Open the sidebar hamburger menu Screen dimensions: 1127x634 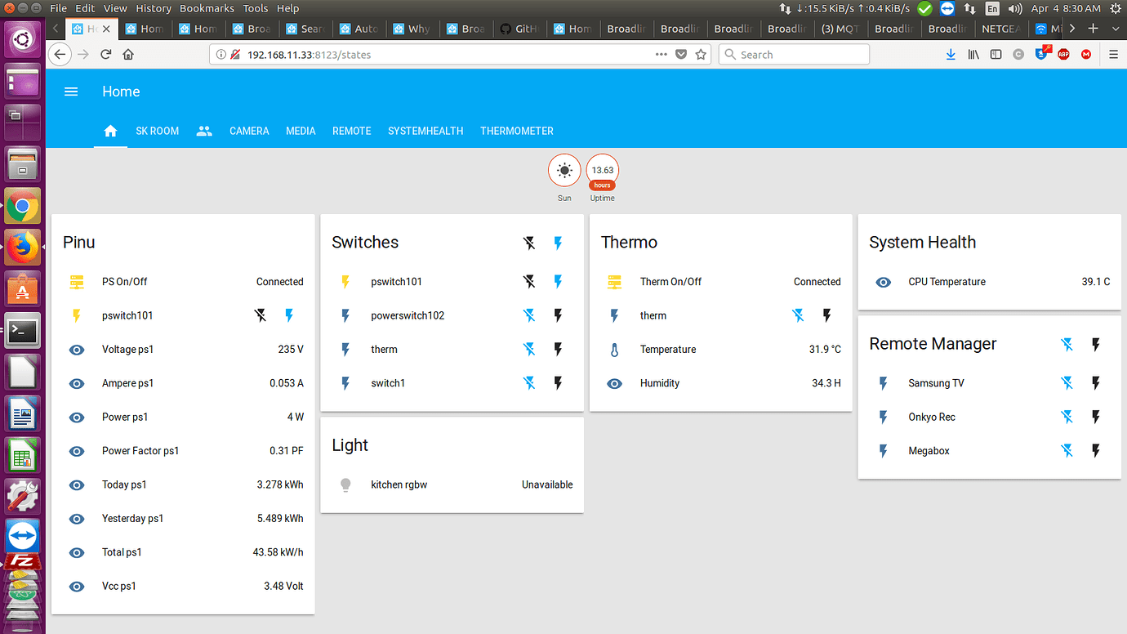71,92
